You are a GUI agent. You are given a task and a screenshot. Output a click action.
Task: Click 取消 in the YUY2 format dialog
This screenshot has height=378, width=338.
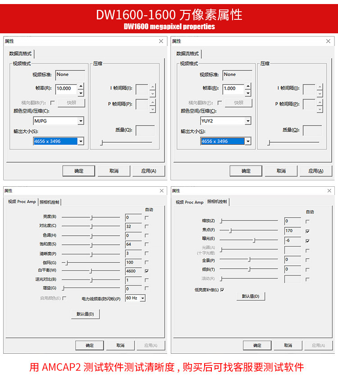(x=281, y=171)
